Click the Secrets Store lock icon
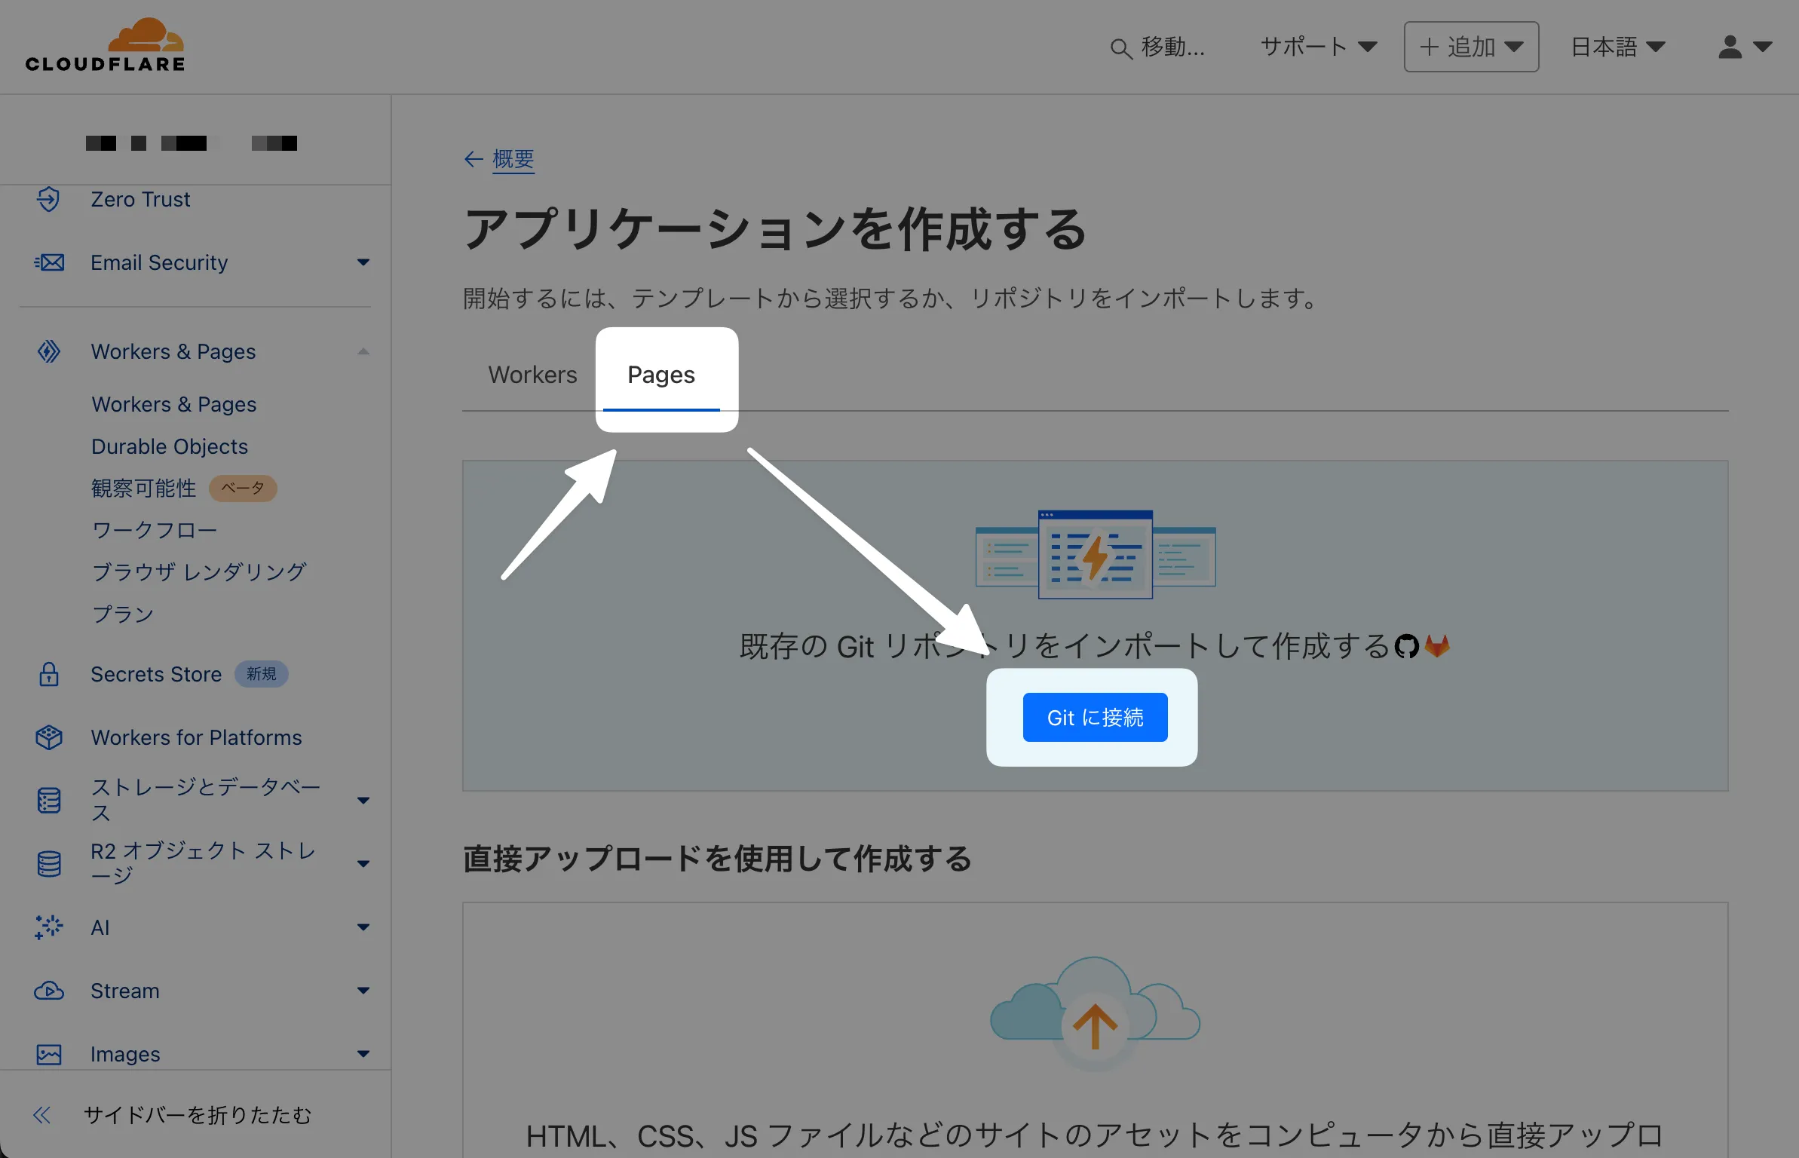The height and width of the screenshot is (1158, 1799). [49, 674]
